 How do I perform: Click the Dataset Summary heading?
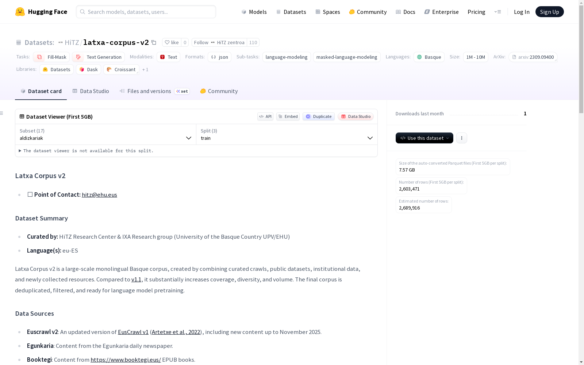point(42,218)
